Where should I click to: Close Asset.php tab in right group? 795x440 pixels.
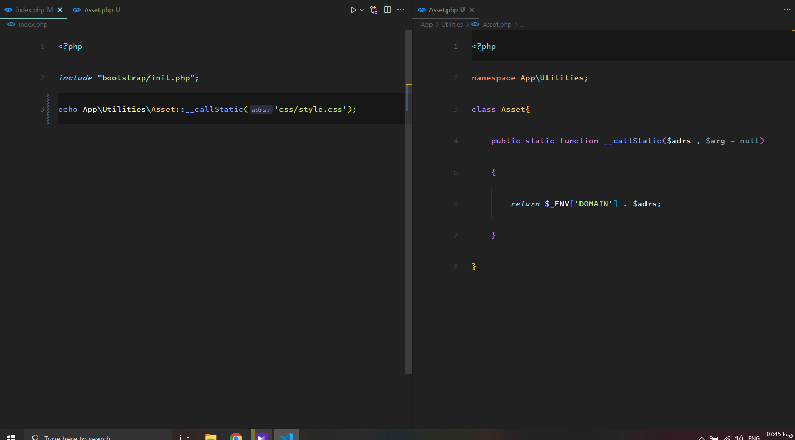tap(472, 10)
